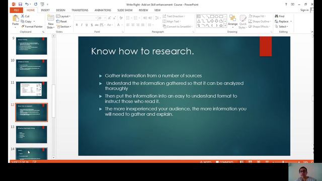Open the Select dropdown in Editing

point(282,27)
